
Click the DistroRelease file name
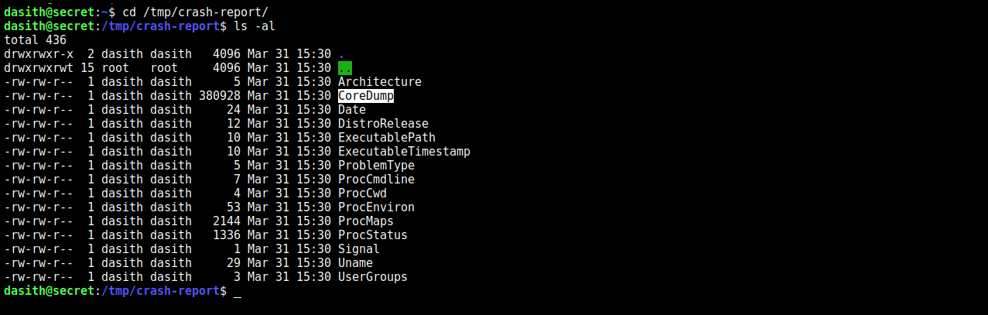(383, 124)
